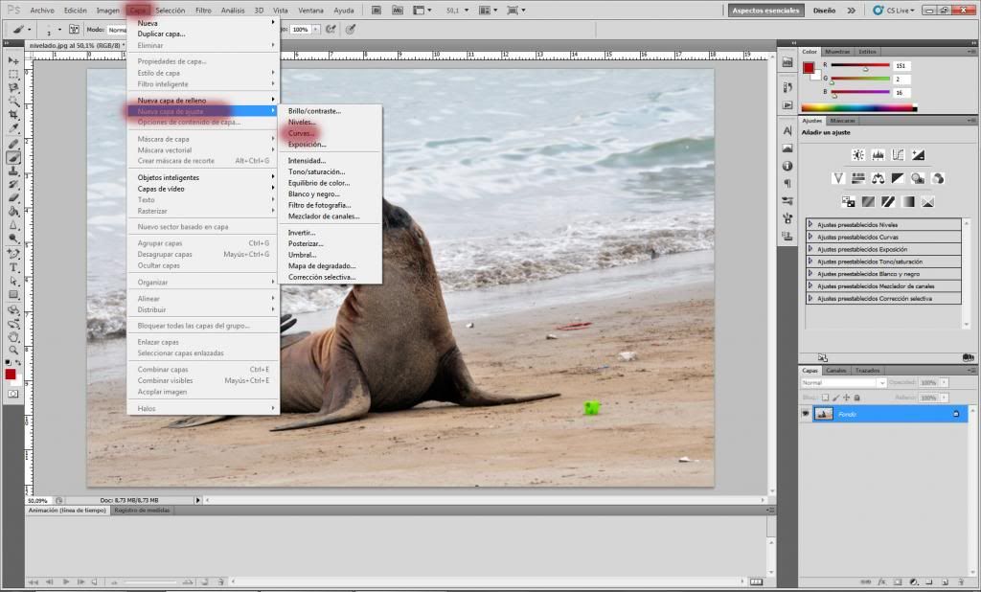Select the Pen tool
Image resolution: width=981 pixels, height=592 pixels.
[x=13, y=254]
